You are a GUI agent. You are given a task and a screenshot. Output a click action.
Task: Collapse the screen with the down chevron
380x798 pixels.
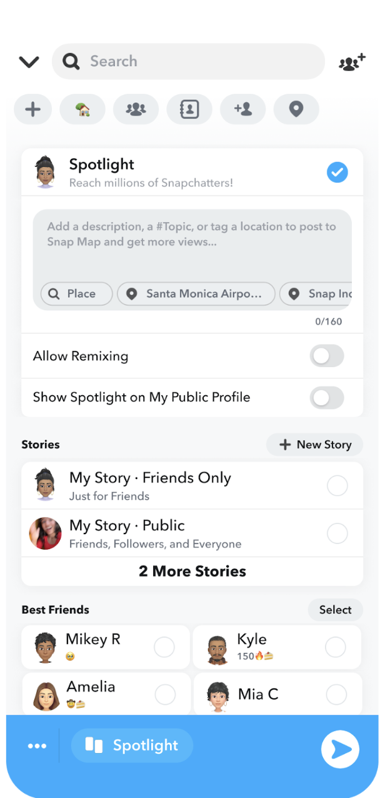pyautogui.click(x=29, y=62)
